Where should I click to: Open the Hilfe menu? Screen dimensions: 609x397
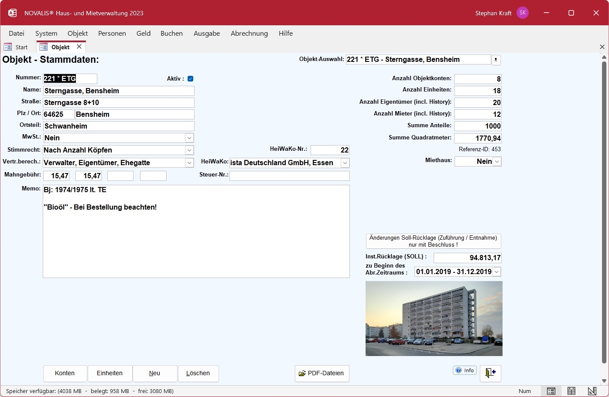[x=286, y=33]
